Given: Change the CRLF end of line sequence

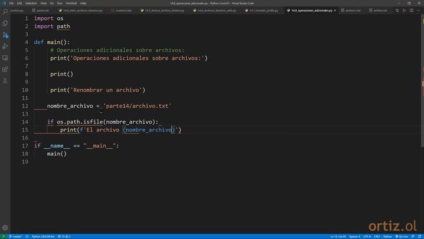Looking at the screenshot, I should point(377,236).
